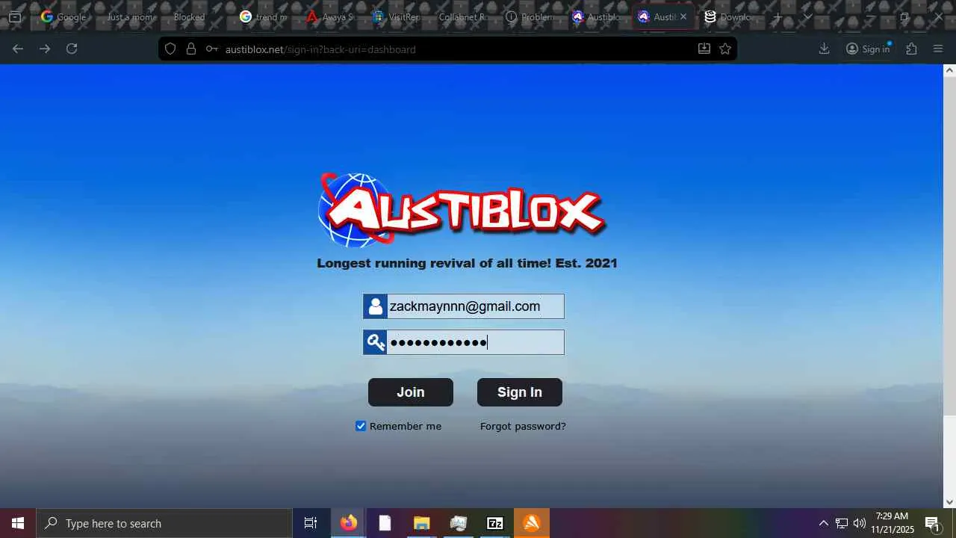
Task: Reload the current page
Action: pyautogui.click(x=72, y=49)
